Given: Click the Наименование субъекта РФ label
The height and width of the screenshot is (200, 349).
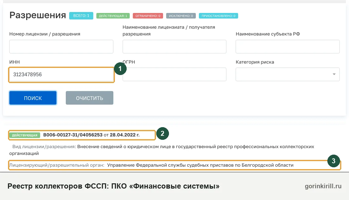Looking at the screenshot, I should (268, 34).
